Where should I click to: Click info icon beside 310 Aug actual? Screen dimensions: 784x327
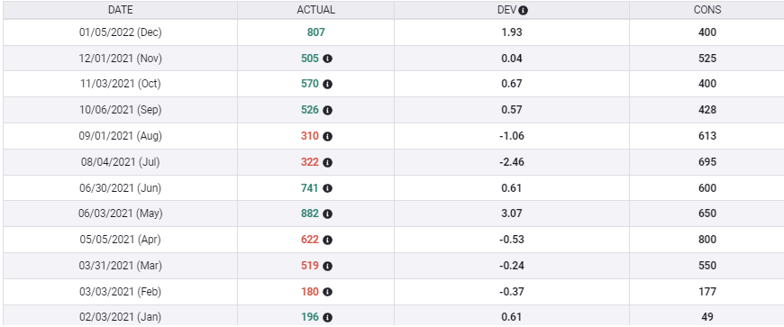click(327, 136)
